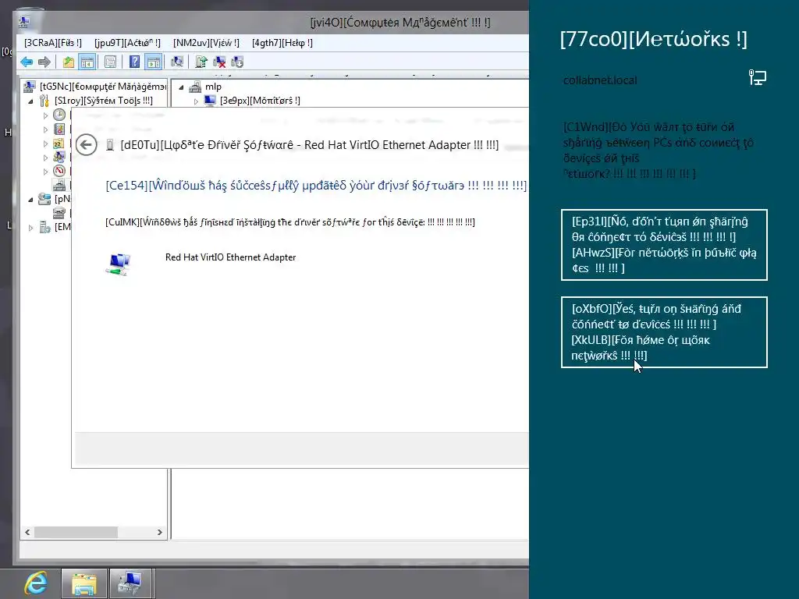Open File Explorer from the taskbar

[x=84, y=583]
